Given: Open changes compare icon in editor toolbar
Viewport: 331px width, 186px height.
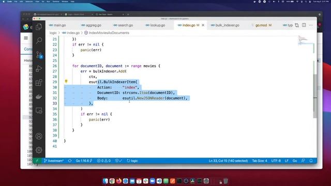Looking at the screenshot, I should (x=297, y=25).
